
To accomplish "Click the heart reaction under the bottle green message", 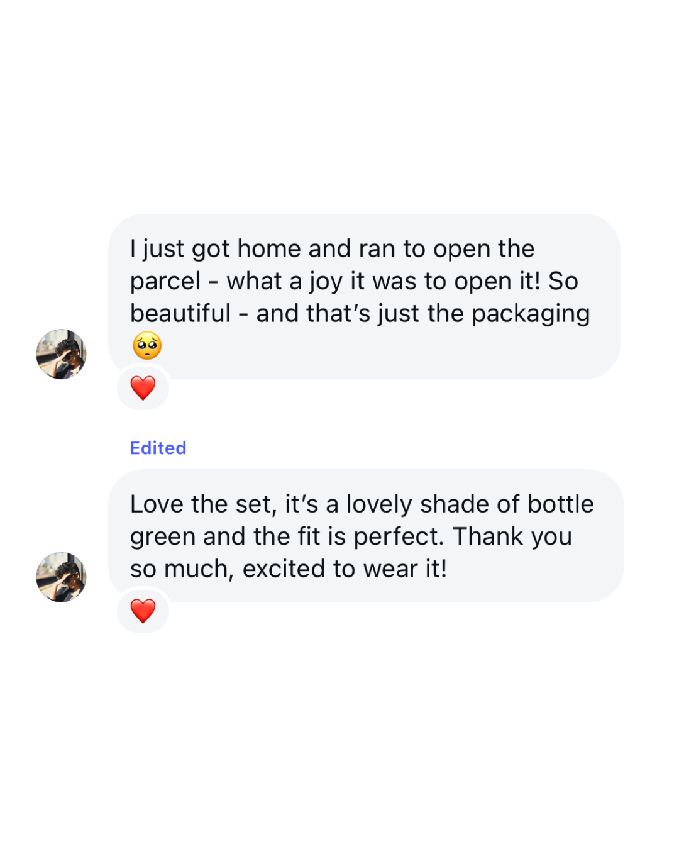I will 143,611.
